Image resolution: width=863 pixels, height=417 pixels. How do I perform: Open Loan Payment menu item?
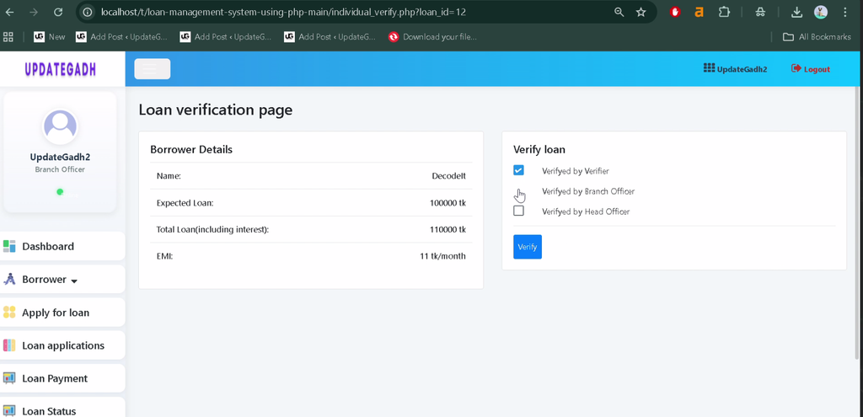[x=62, y=378]
